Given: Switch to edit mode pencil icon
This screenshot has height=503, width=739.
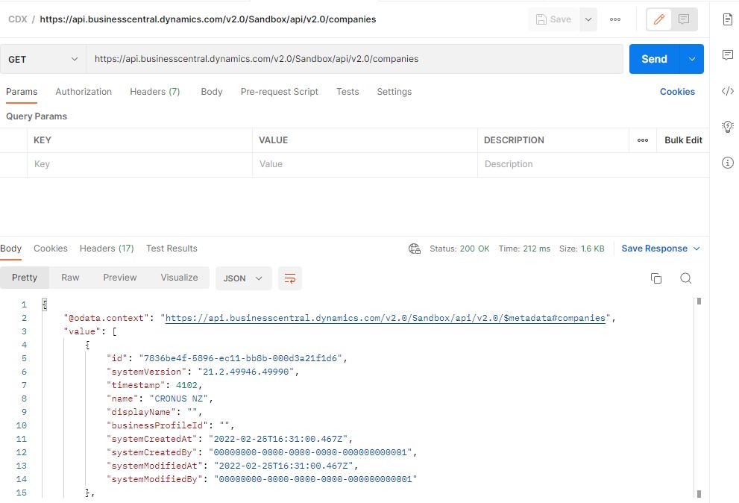Looking at the screenshot, I should 659,19.
